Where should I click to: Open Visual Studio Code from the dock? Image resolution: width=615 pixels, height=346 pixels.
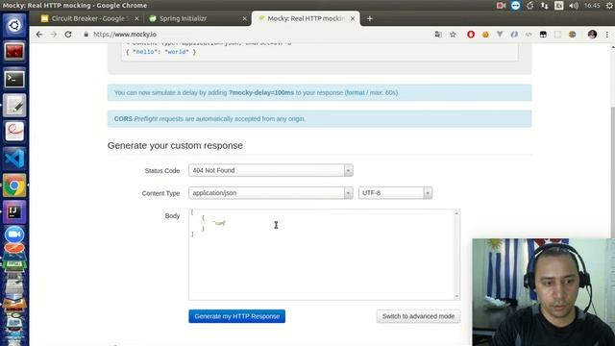point(14,158)
